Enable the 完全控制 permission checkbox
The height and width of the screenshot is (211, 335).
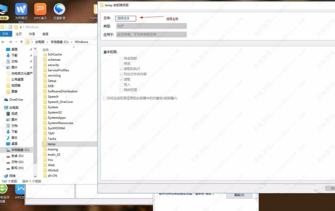click(122, 58)
